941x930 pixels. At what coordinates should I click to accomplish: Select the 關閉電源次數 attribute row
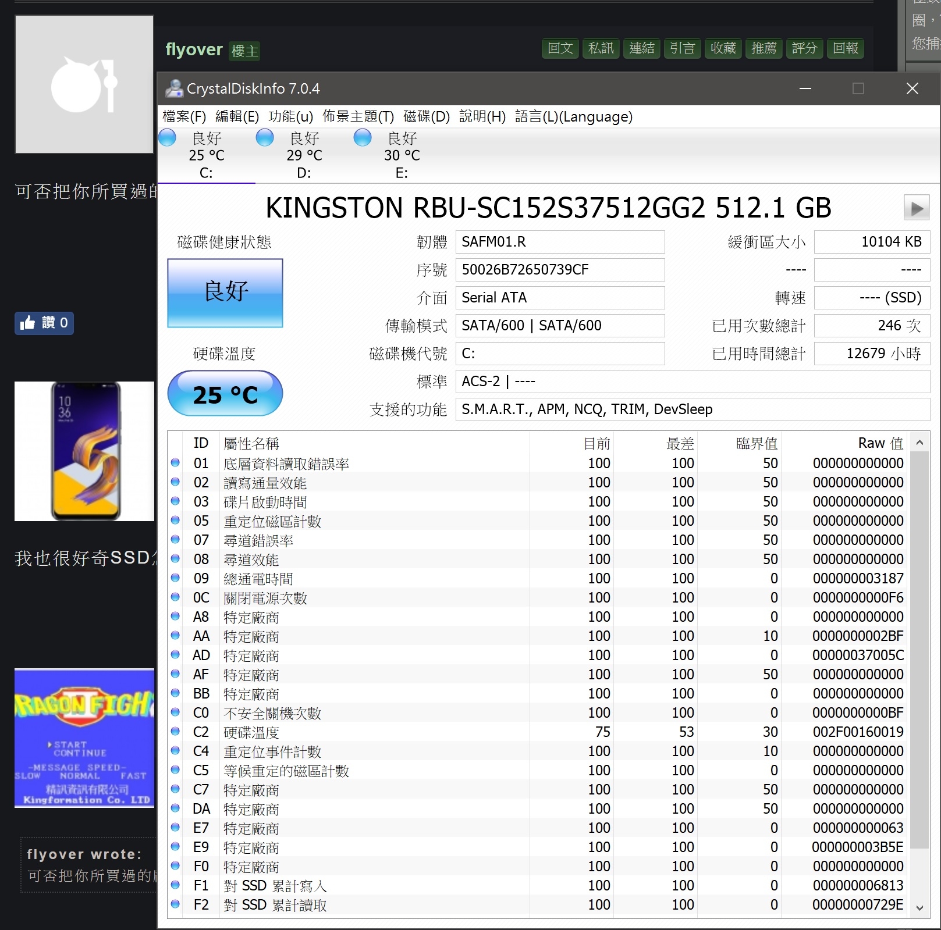[x=538, y=598]
